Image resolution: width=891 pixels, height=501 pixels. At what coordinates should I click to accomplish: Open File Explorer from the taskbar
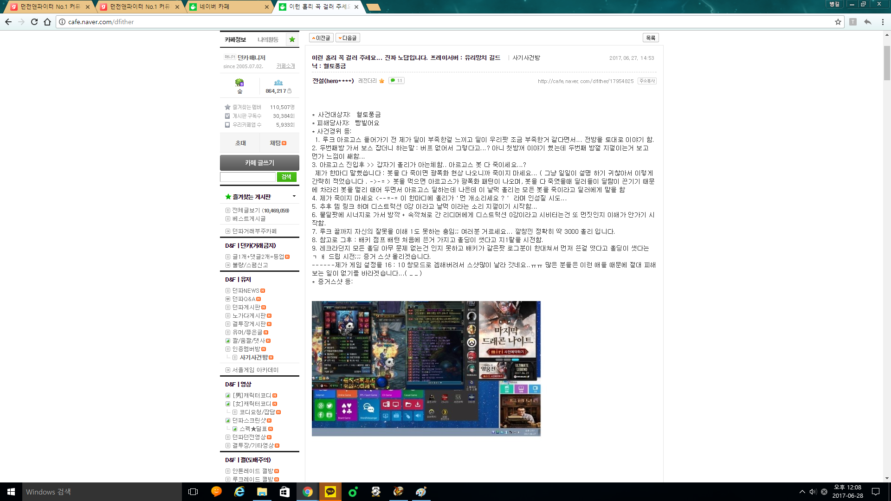coord(262,492)
